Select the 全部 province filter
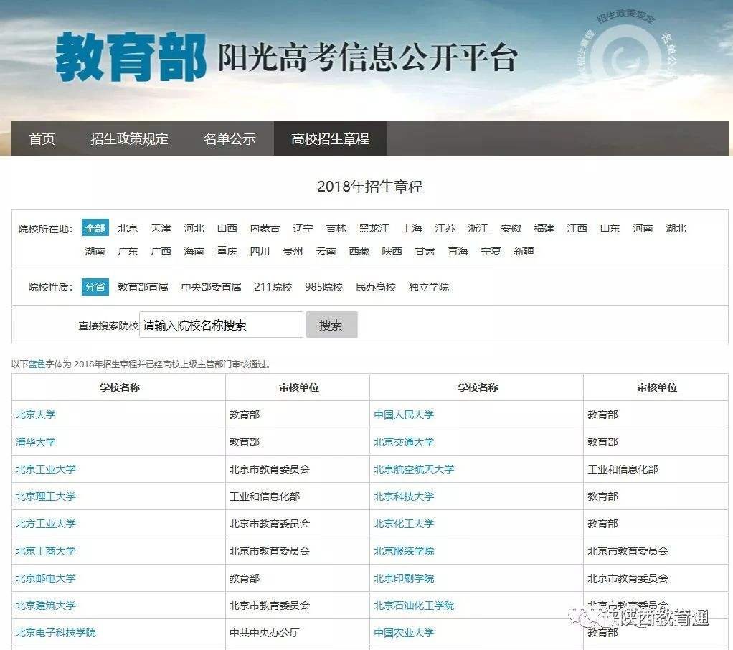 click(x=95, y=228)
